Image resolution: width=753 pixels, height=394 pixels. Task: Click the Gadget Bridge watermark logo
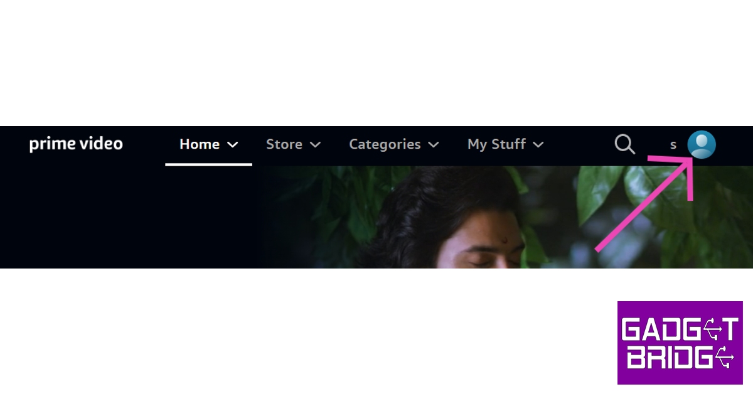point(680,343)
